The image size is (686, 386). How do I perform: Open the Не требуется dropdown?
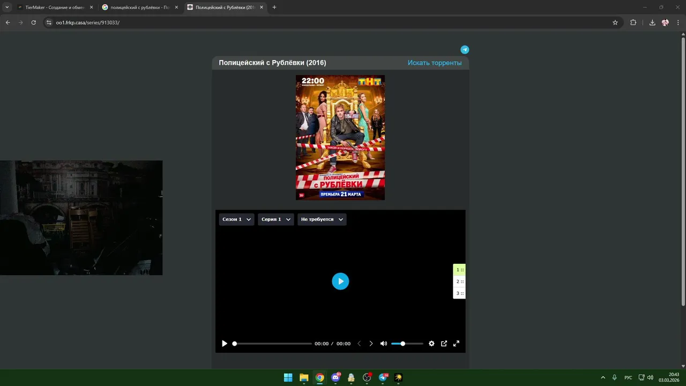coord(322,219)
